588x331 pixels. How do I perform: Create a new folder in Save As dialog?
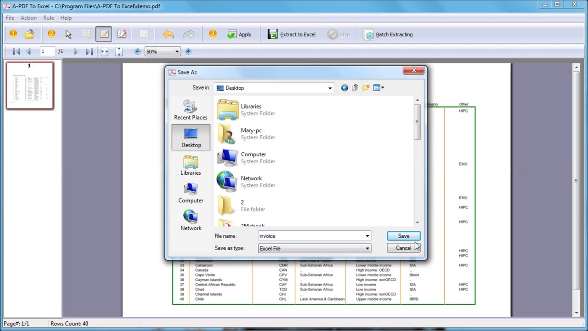pos(366,88)
